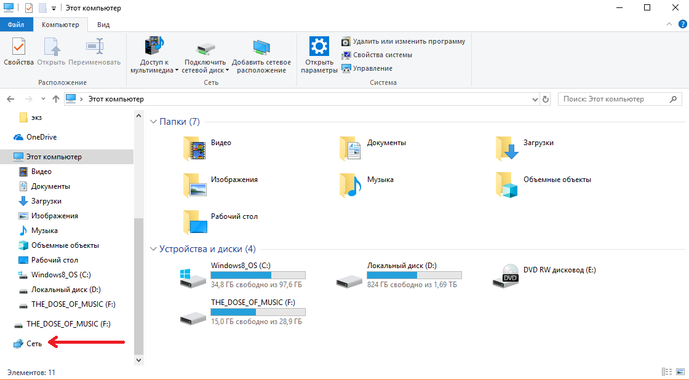Click the Доступ к мультимедиа icon
Viewport: 689px width, 380px height.
coord(154,48)
